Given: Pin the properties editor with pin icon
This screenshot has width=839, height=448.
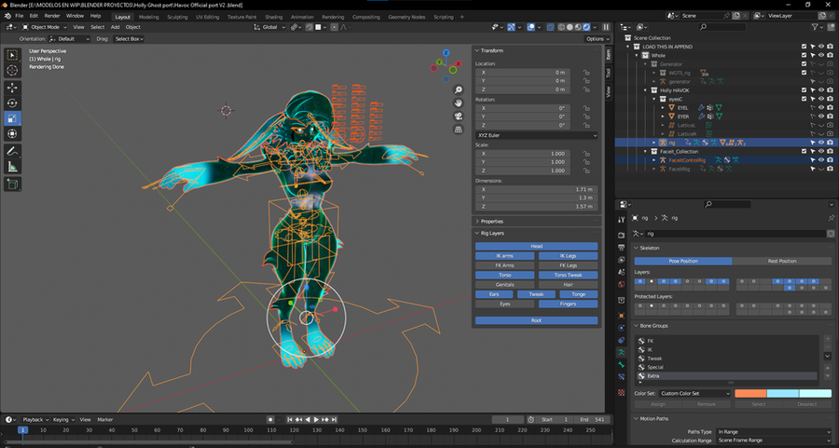Looking at the screenshot, I should [831, 218].
